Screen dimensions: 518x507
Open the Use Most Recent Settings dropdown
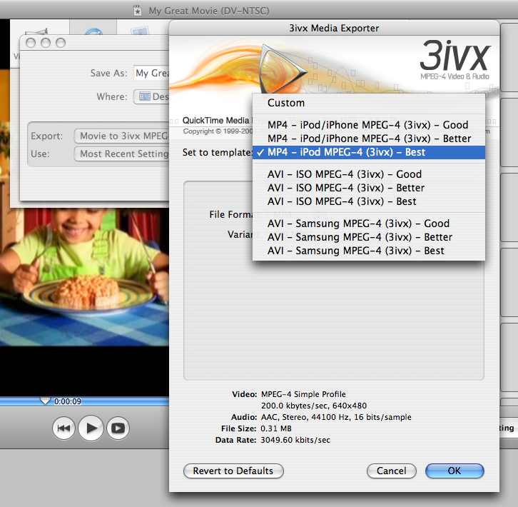click(x=121, y=154)
